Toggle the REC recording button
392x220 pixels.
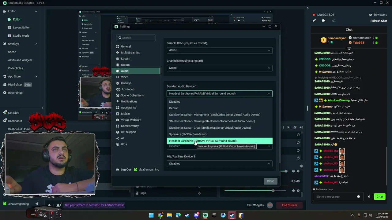pyautogui.click(x=270, y=205)
